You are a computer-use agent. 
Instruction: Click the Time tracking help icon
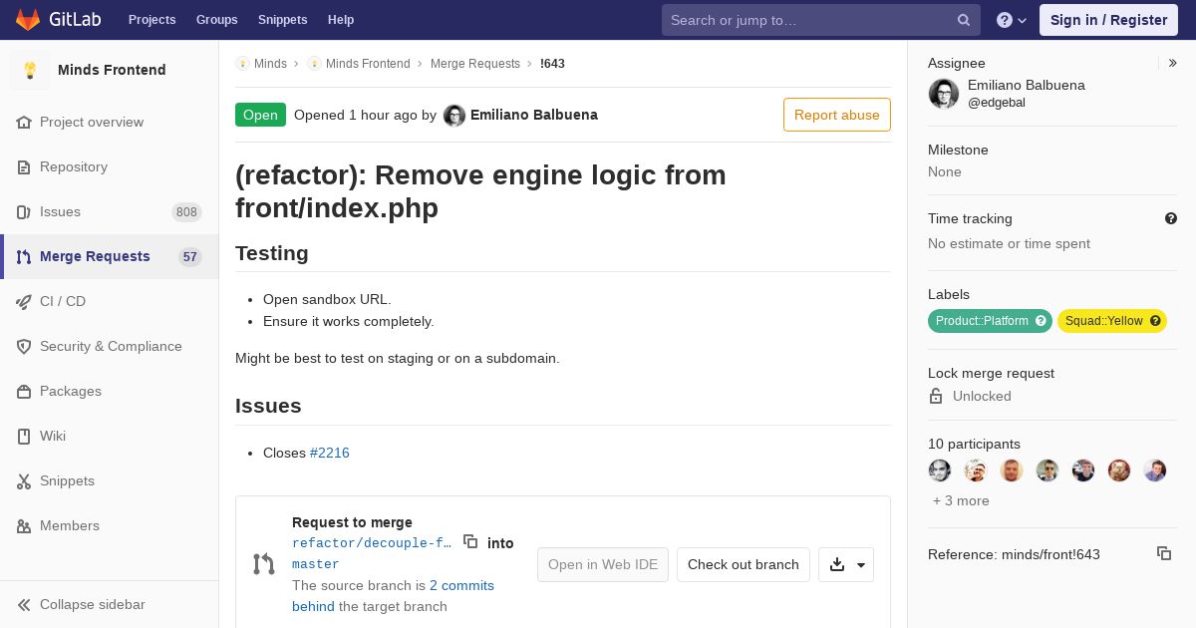pyautogui.click(x=1171, y=218)
